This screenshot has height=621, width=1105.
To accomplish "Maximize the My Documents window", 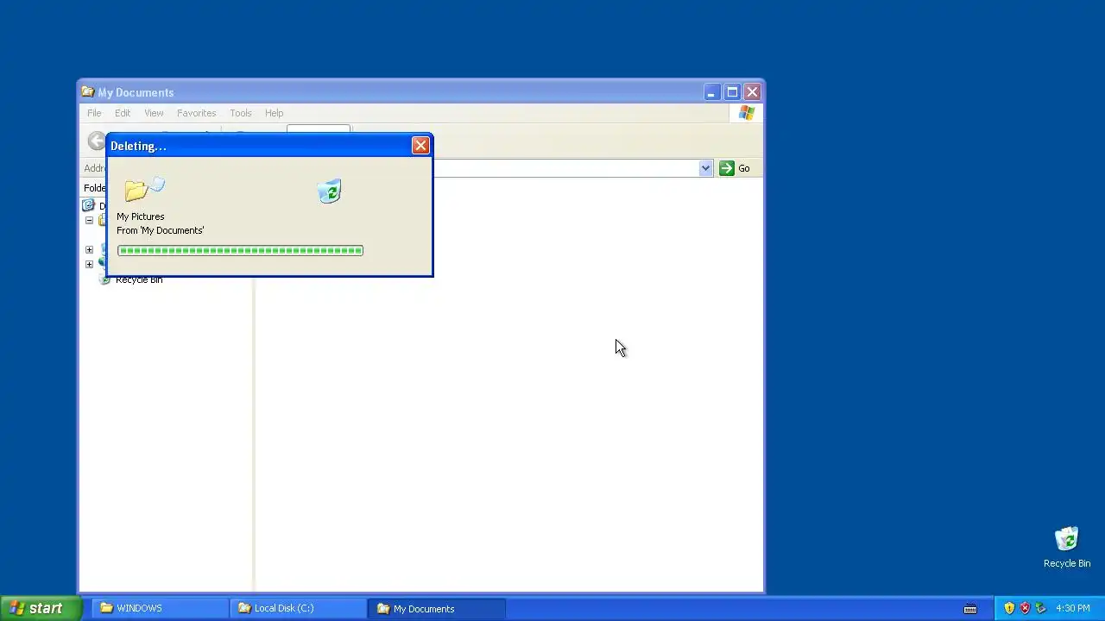I will [732, 92].
